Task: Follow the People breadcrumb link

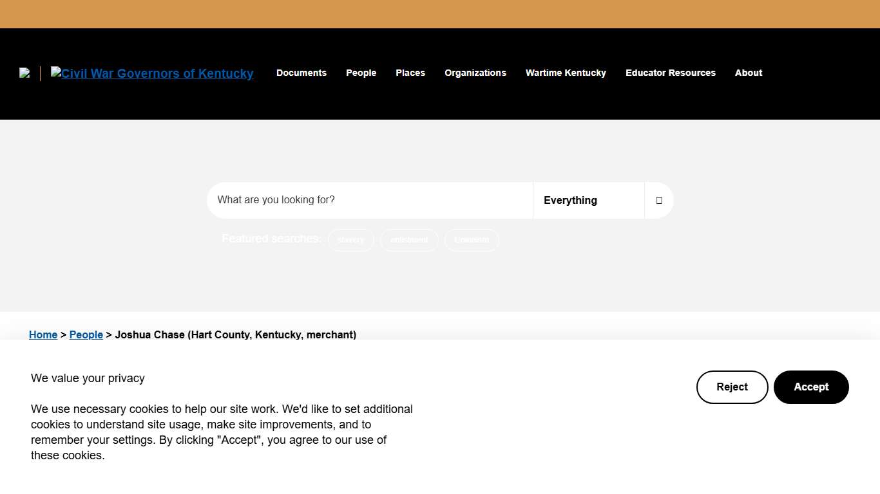Action: 86,334
